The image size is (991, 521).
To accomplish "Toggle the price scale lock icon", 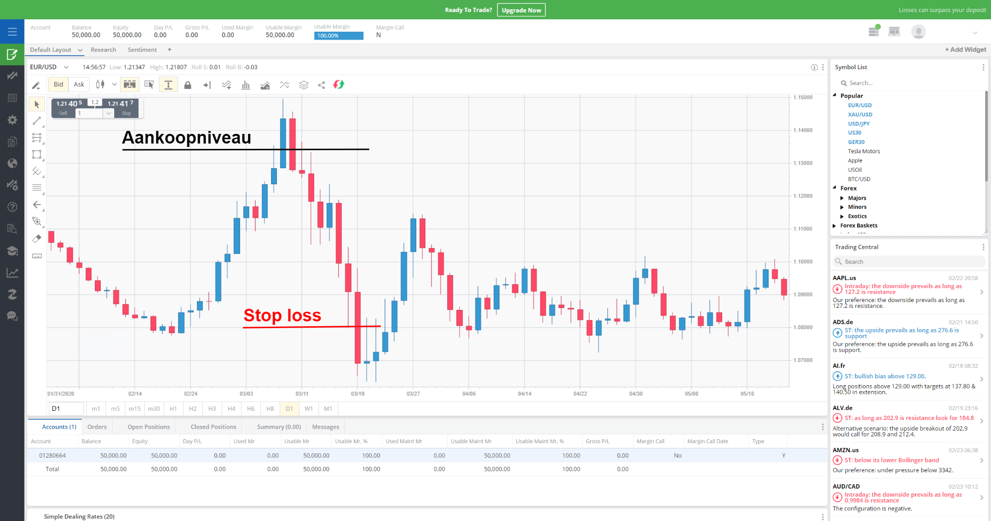I will point(188,85).
